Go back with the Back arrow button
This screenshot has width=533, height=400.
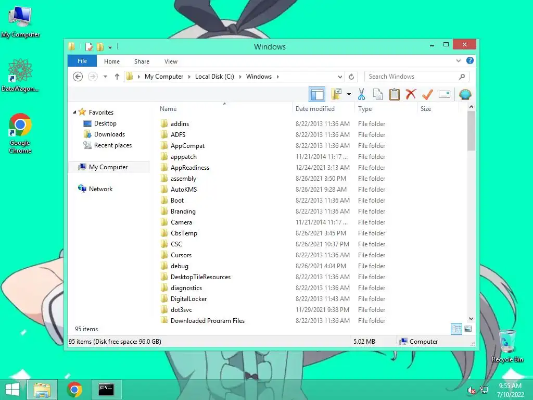click(78, 77)
